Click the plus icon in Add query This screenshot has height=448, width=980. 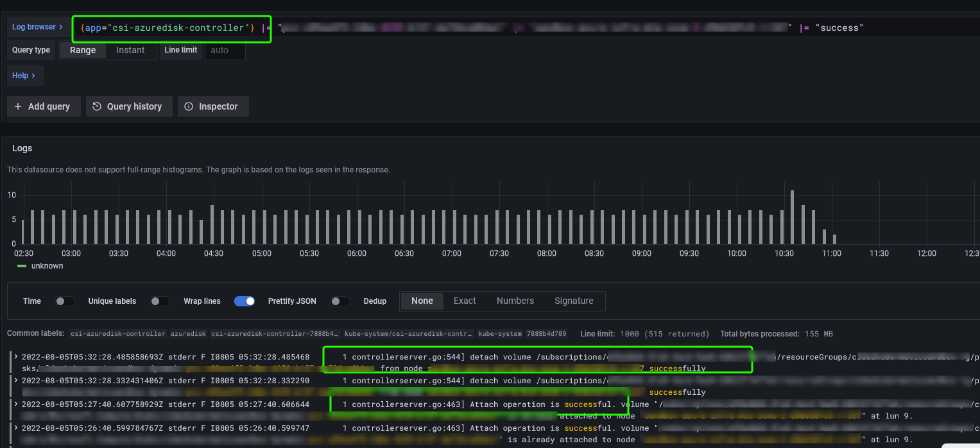point(18,106)
